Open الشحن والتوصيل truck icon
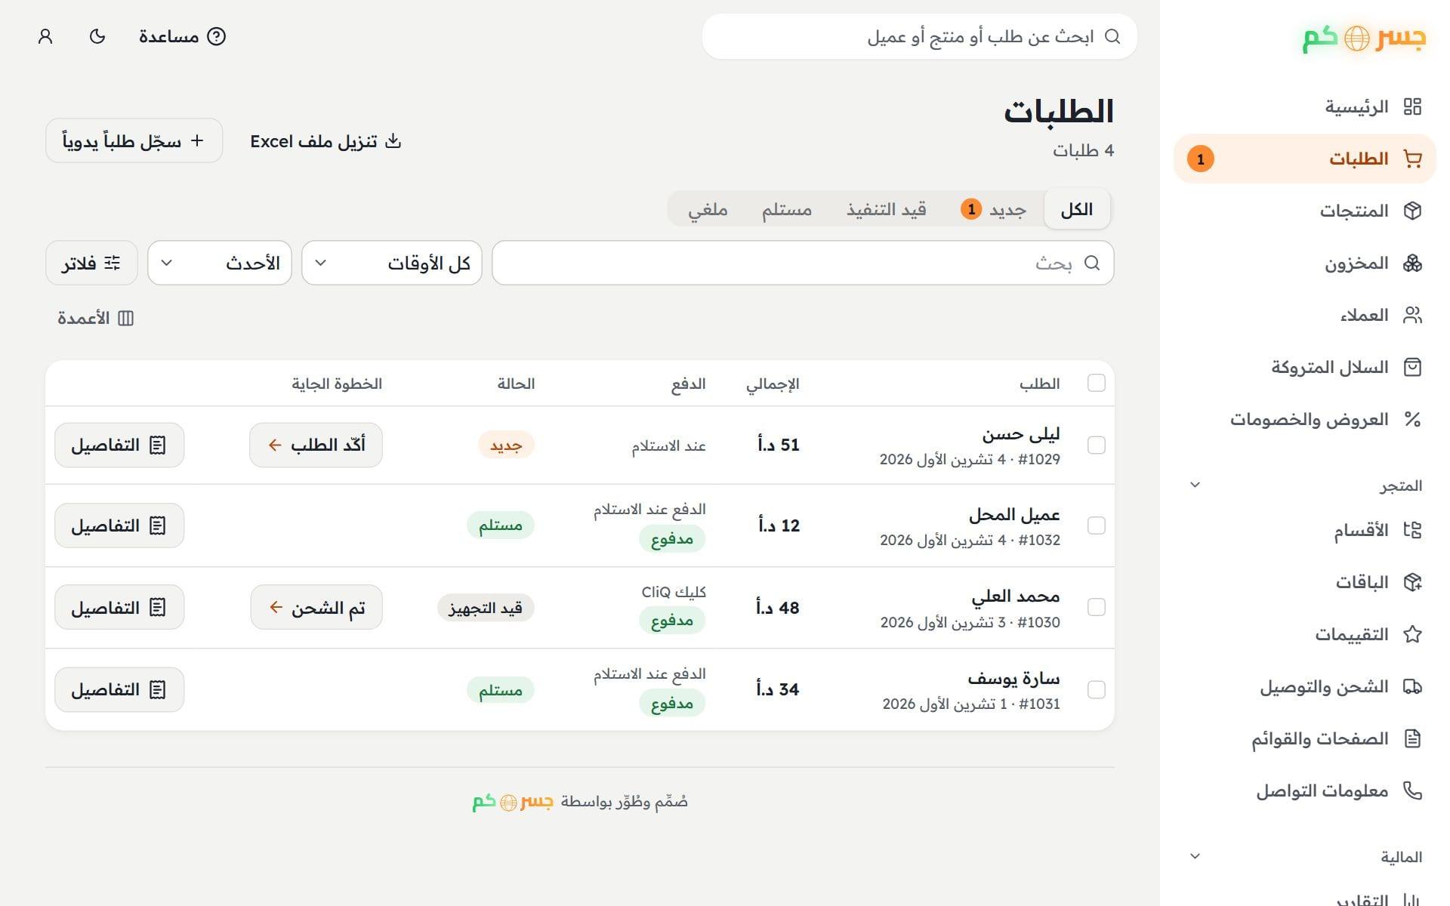Viewport: 1450px width, 906px height. click(1412, 686)
